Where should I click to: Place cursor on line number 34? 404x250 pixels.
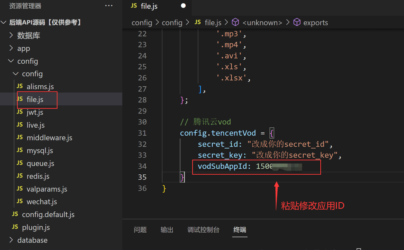coord(142,166)
